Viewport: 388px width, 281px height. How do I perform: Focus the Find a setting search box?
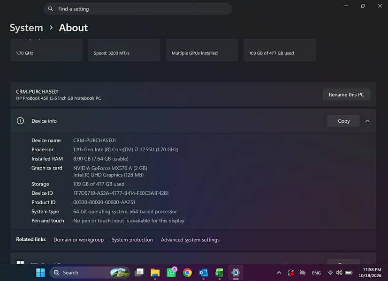137,9
